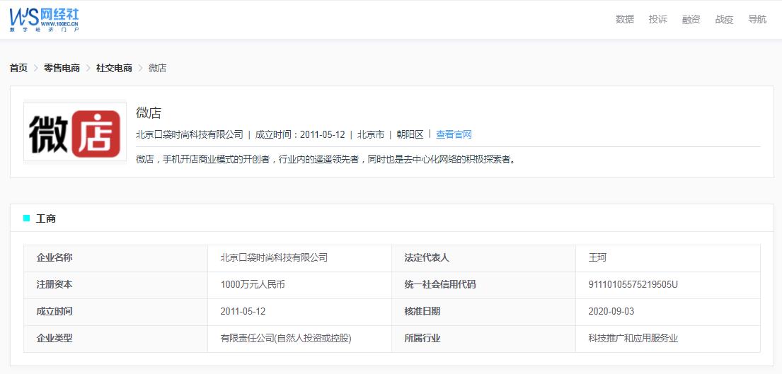Click the 成立时间 label in the table
Screen dimensions: 782x374
pos(54,312)
